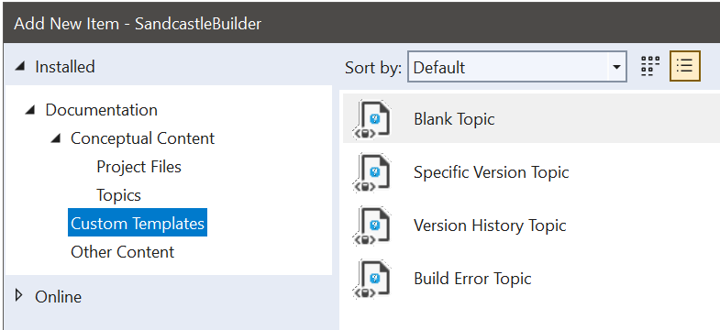Select the Documentation category label
The image size is (720, 330).
coord(102,110)
